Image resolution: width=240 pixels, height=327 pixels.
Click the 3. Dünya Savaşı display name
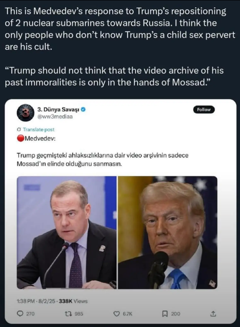58,109
